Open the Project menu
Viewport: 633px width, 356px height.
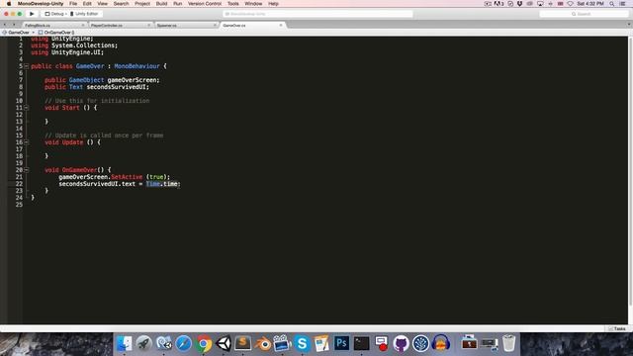pos(142,4)
